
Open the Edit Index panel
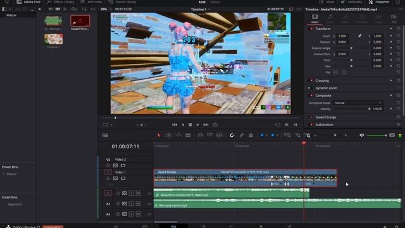coord(91,2)
